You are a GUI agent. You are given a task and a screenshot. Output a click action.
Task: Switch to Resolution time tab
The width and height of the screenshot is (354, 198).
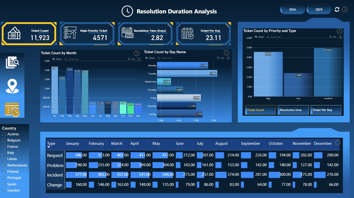293,110
